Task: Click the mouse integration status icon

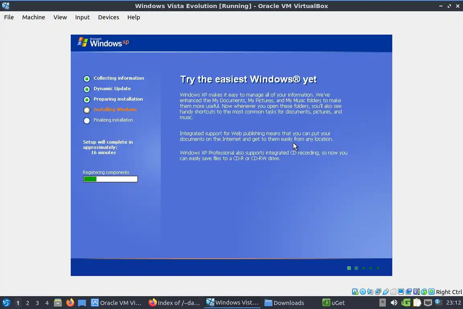Action: tap(424, 292)
